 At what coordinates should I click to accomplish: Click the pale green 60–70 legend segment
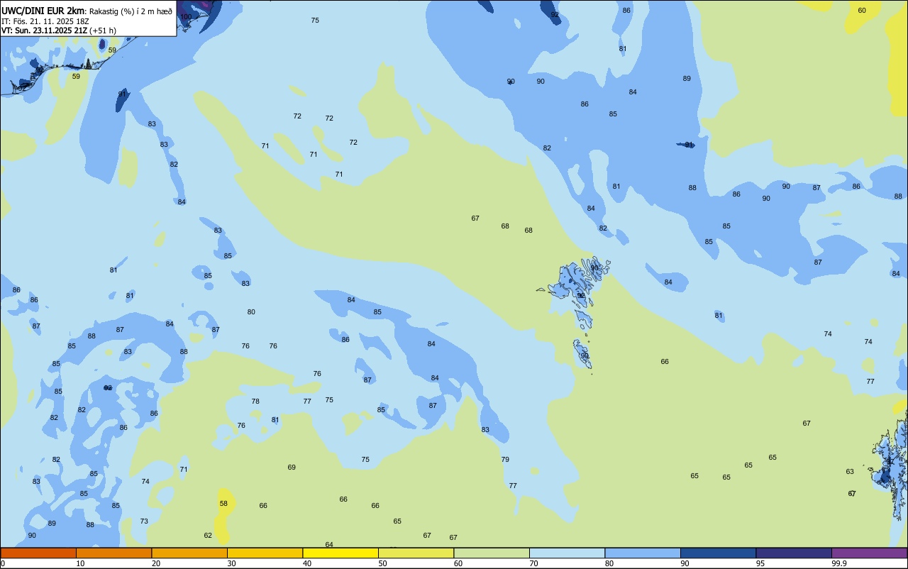pyautogui.click(x=492, y=553)
